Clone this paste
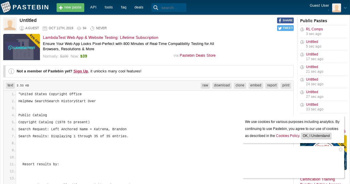The height and width of the screenshot is (184, 350). (240, 86)
